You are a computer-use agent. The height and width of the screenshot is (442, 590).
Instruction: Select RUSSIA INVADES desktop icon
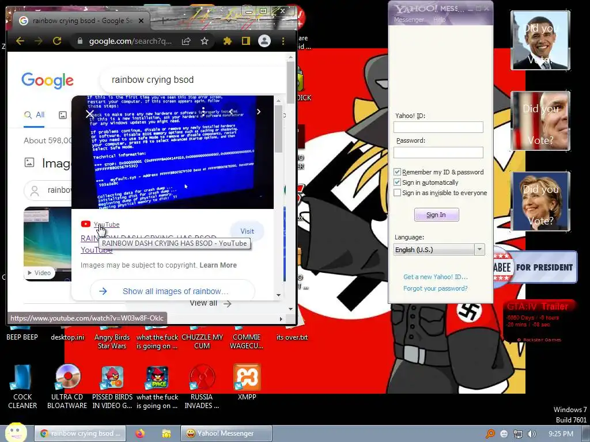(x=202, y=386)
